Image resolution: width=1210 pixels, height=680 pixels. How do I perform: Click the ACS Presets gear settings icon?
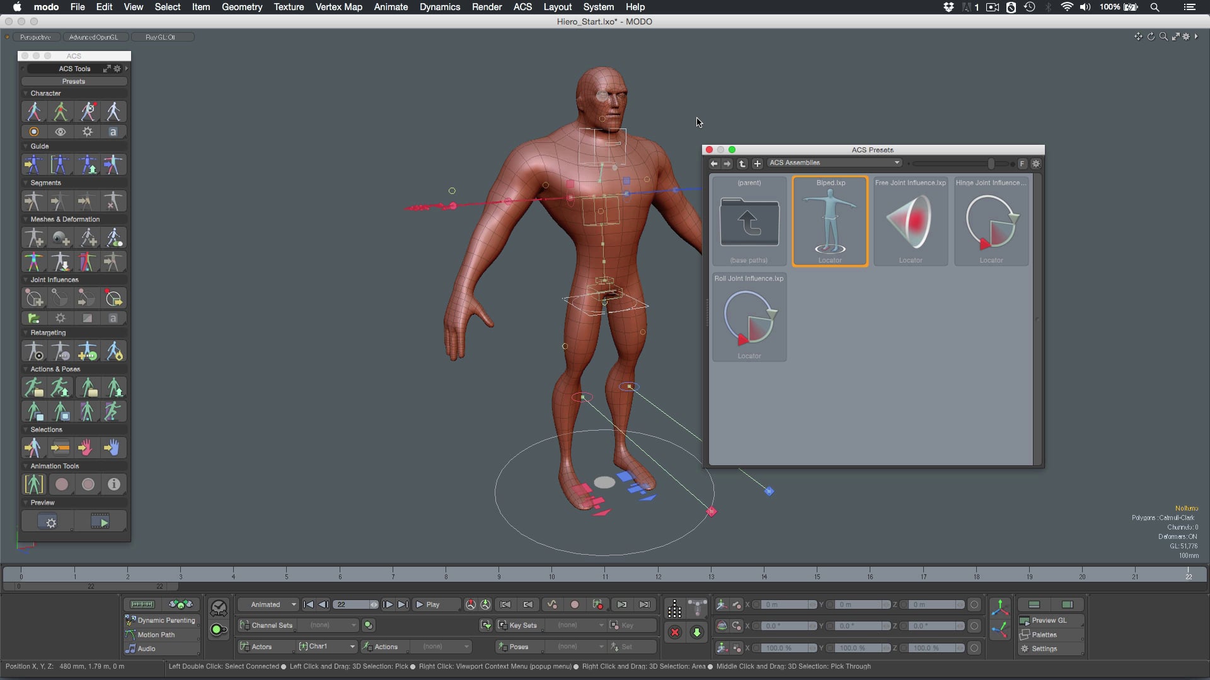coord(1035,164)
